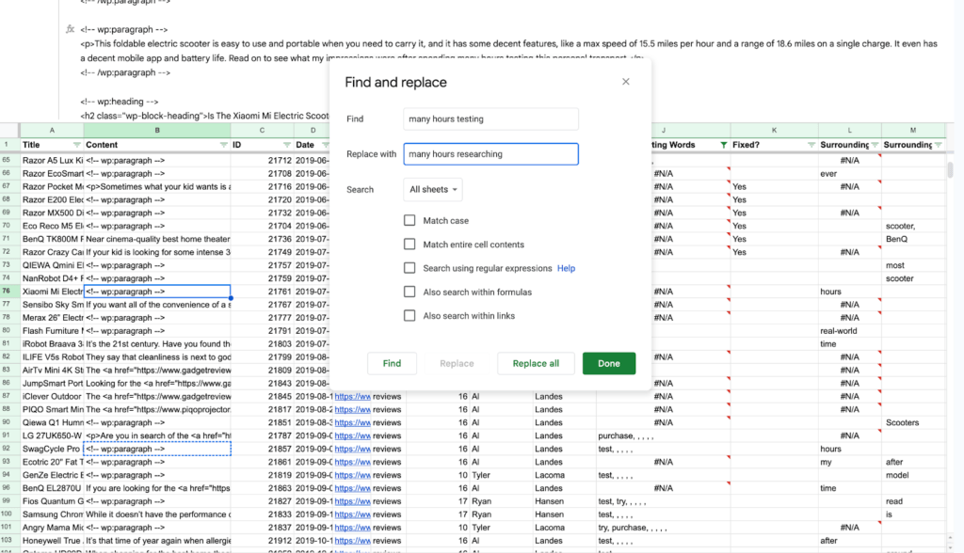Select the 'Yes' cell in row 72
The height and width of the screenshot is (553, 964).
774,252
